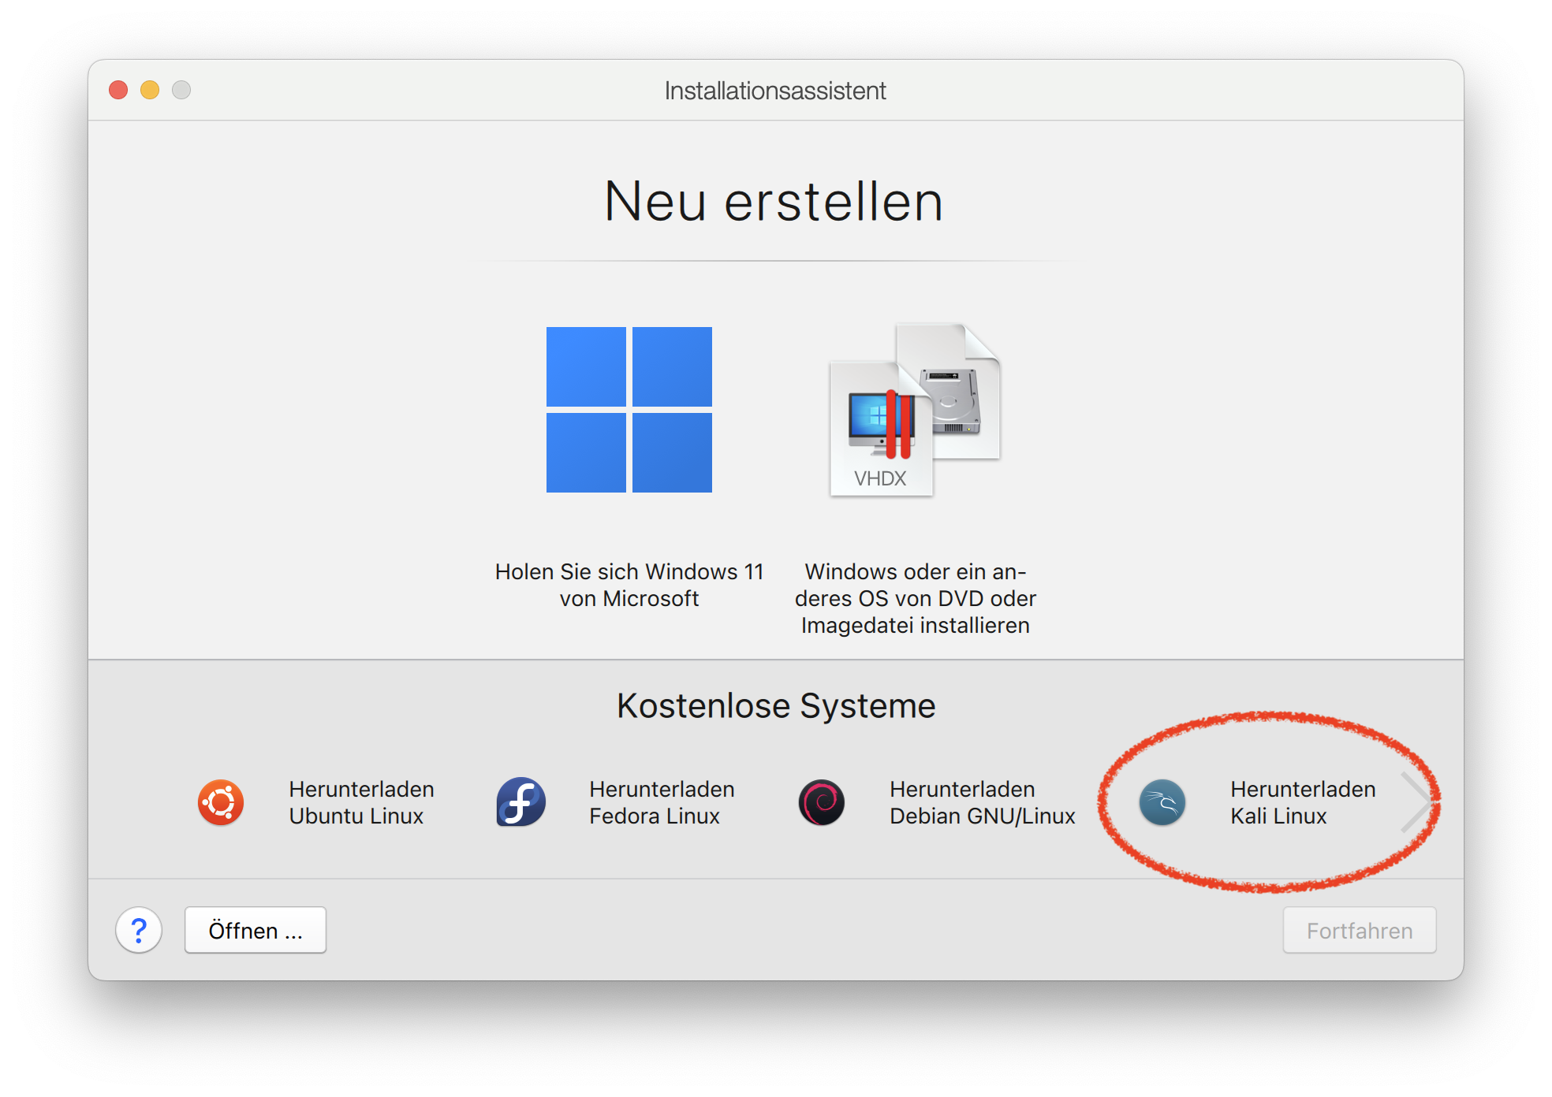This screenshot has height=1097, width=1552.
Task: Choose Herunterladen Debian GNU/Linux label
Action: pyautogui.click(x=982, y=802)
